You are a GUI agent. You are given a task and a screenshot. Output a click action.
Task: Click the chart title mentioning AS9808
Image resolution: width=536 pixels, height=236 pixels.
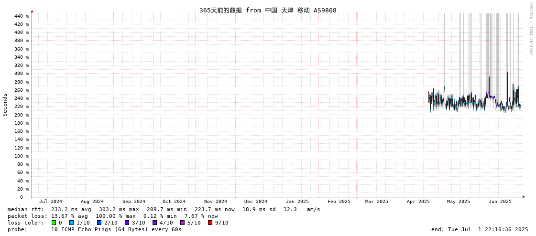tap(268, 10)
